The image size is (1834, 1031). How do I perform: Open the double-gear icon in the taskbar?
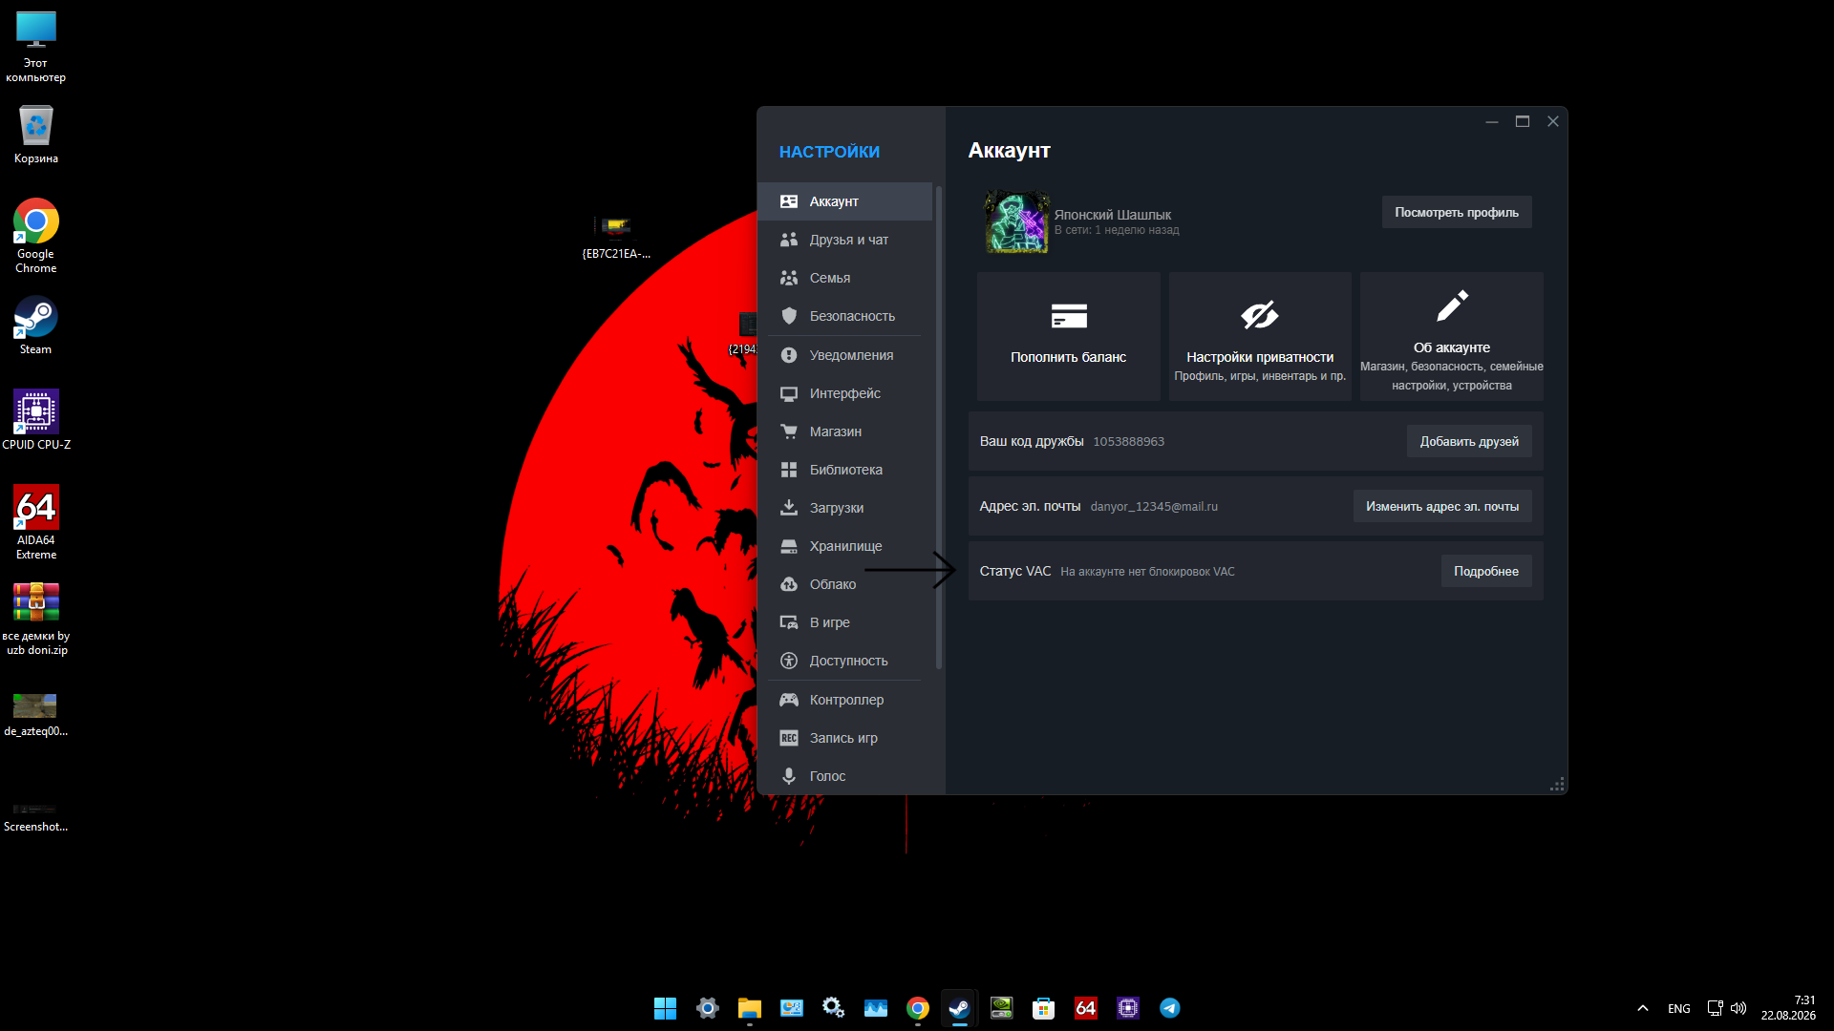coord(834,1008)
